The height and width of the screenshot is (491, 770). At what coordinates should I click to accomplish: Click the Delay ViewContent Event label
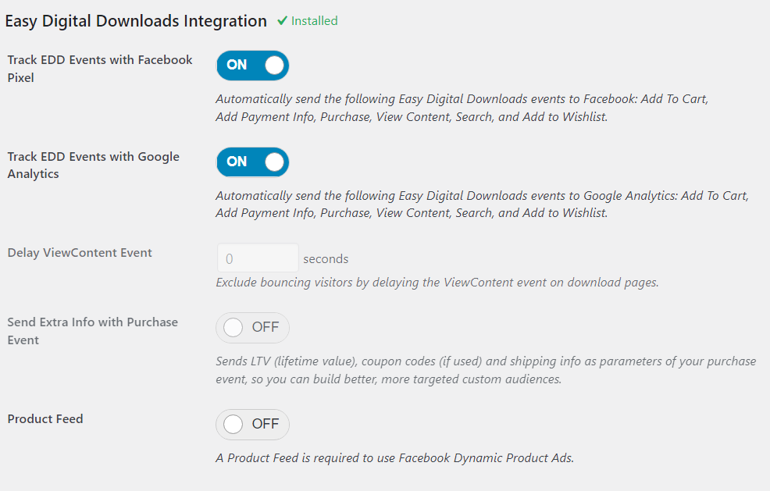pos(80,253)
